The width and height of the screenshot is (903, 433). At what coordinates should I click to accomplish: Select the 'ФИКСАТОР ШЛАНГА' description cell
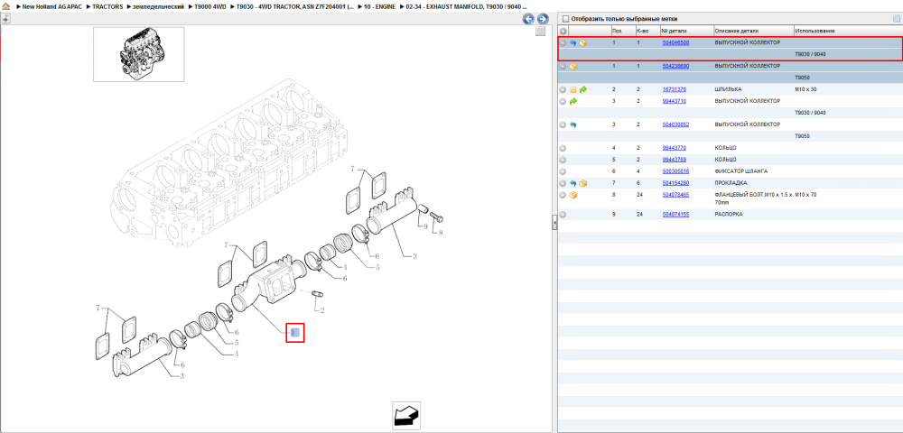coord(741,171)
